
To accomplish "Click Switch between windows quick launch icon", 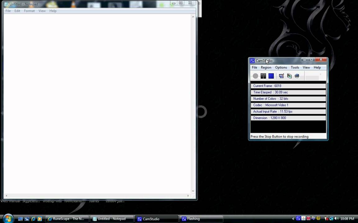I will (x=27, y=219).
